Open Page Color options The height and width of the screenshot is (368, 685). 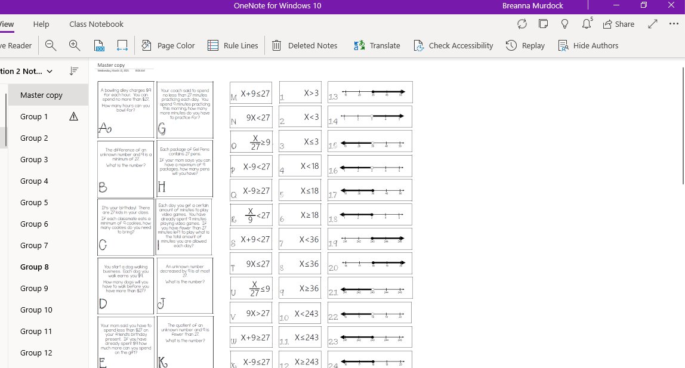point(168,45)
